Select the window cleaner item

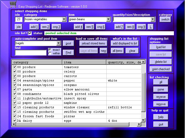(77, 107)
